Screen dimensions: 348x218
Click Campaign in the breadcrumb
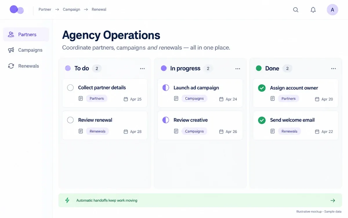coord(71,9)
